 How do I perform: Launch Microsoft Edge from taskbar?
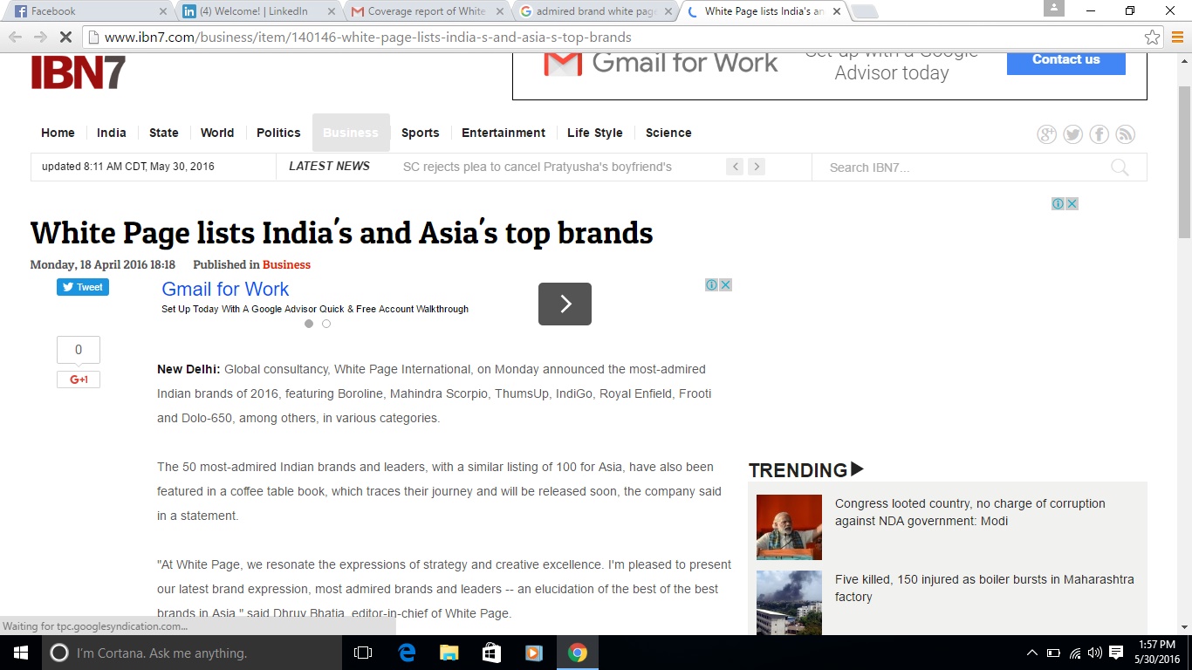[x=406, y=653]
